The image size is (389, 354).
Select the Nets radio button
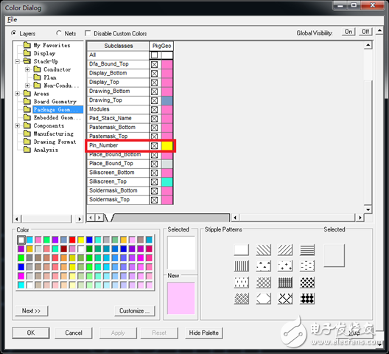58,33
